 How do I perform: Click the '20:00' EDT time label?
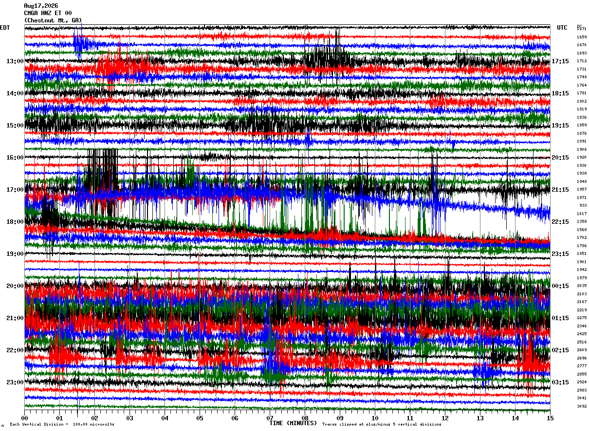click(15, 286)
